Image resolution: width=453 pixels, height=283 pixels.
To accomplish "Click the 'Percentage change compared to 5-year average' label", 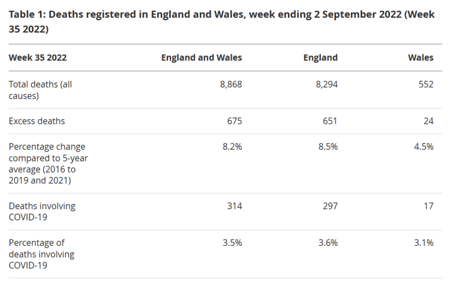I will [46, 163].
